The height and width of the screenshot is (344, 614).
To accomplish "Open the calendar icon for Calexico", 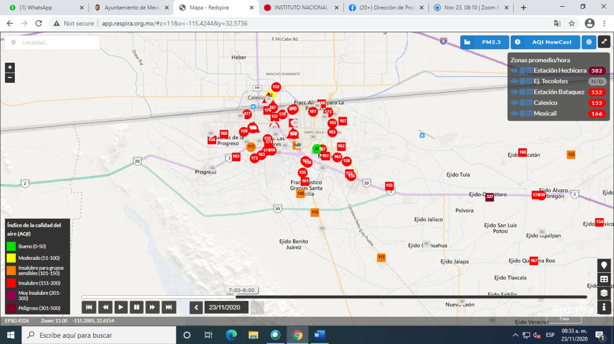I will (522, 103).
